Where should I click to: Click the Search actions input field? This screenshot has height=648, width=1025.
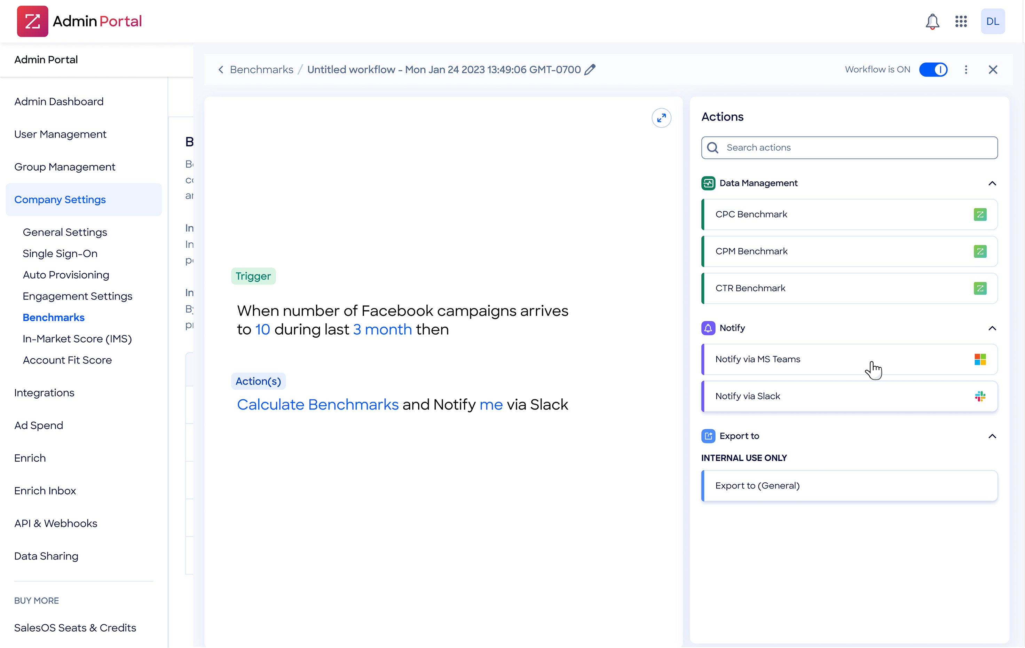point(856,148)
